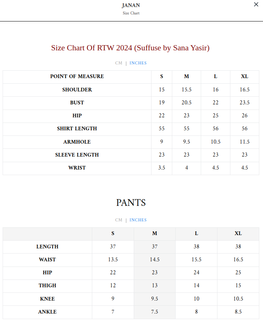
Task: Click the WAIST row label in pants table
Action: click(47, 260)
